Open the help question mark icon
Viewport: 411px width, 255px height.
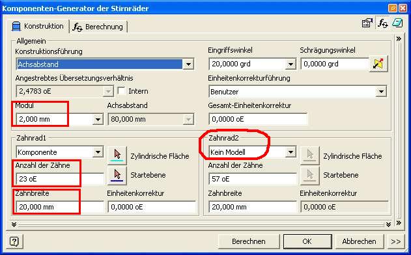[x=14, y=241]
